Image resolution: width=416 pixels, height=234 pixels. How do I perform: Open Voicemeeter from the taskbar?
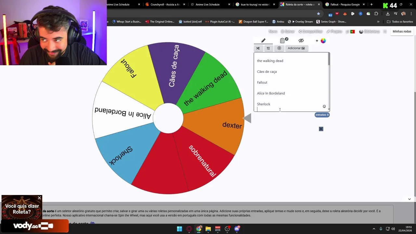pos(218,229)
